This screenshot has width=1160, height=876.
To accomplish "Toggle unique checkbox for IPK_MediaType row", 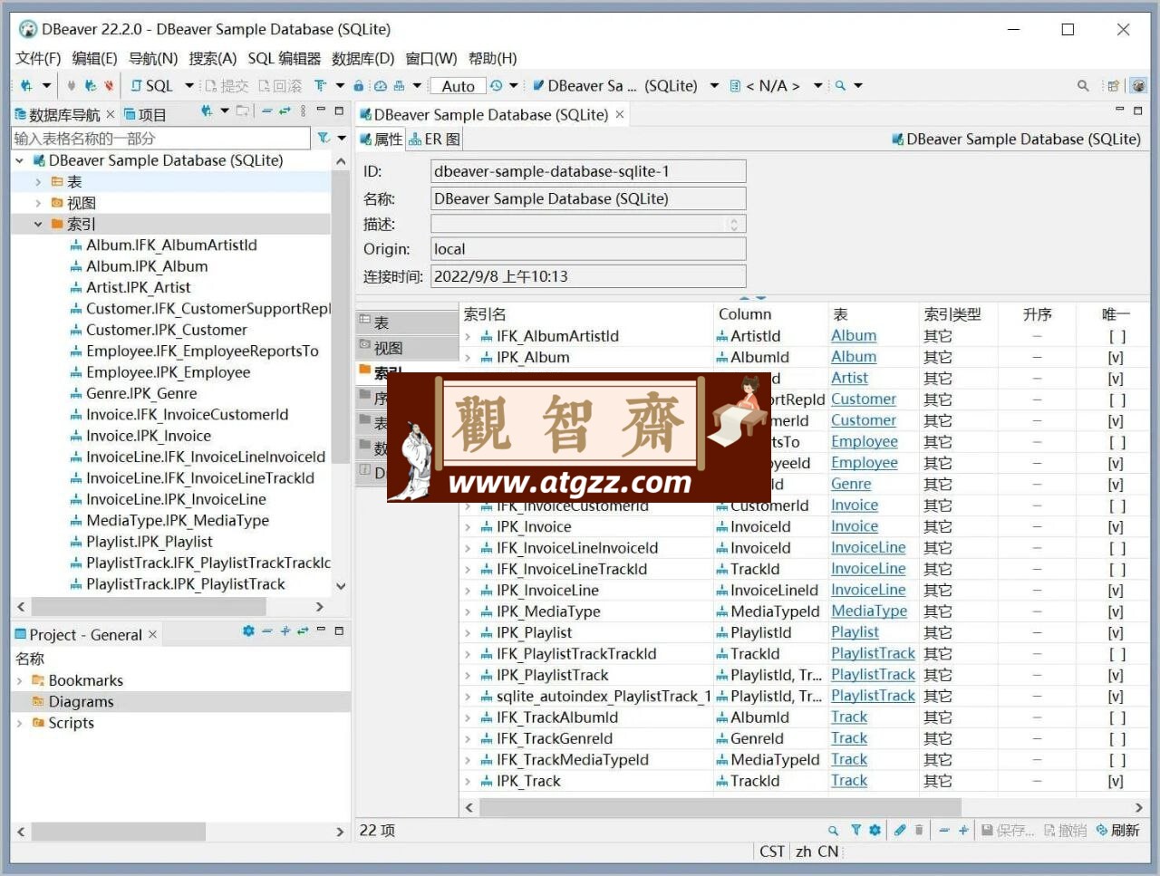I will 1116,611.
